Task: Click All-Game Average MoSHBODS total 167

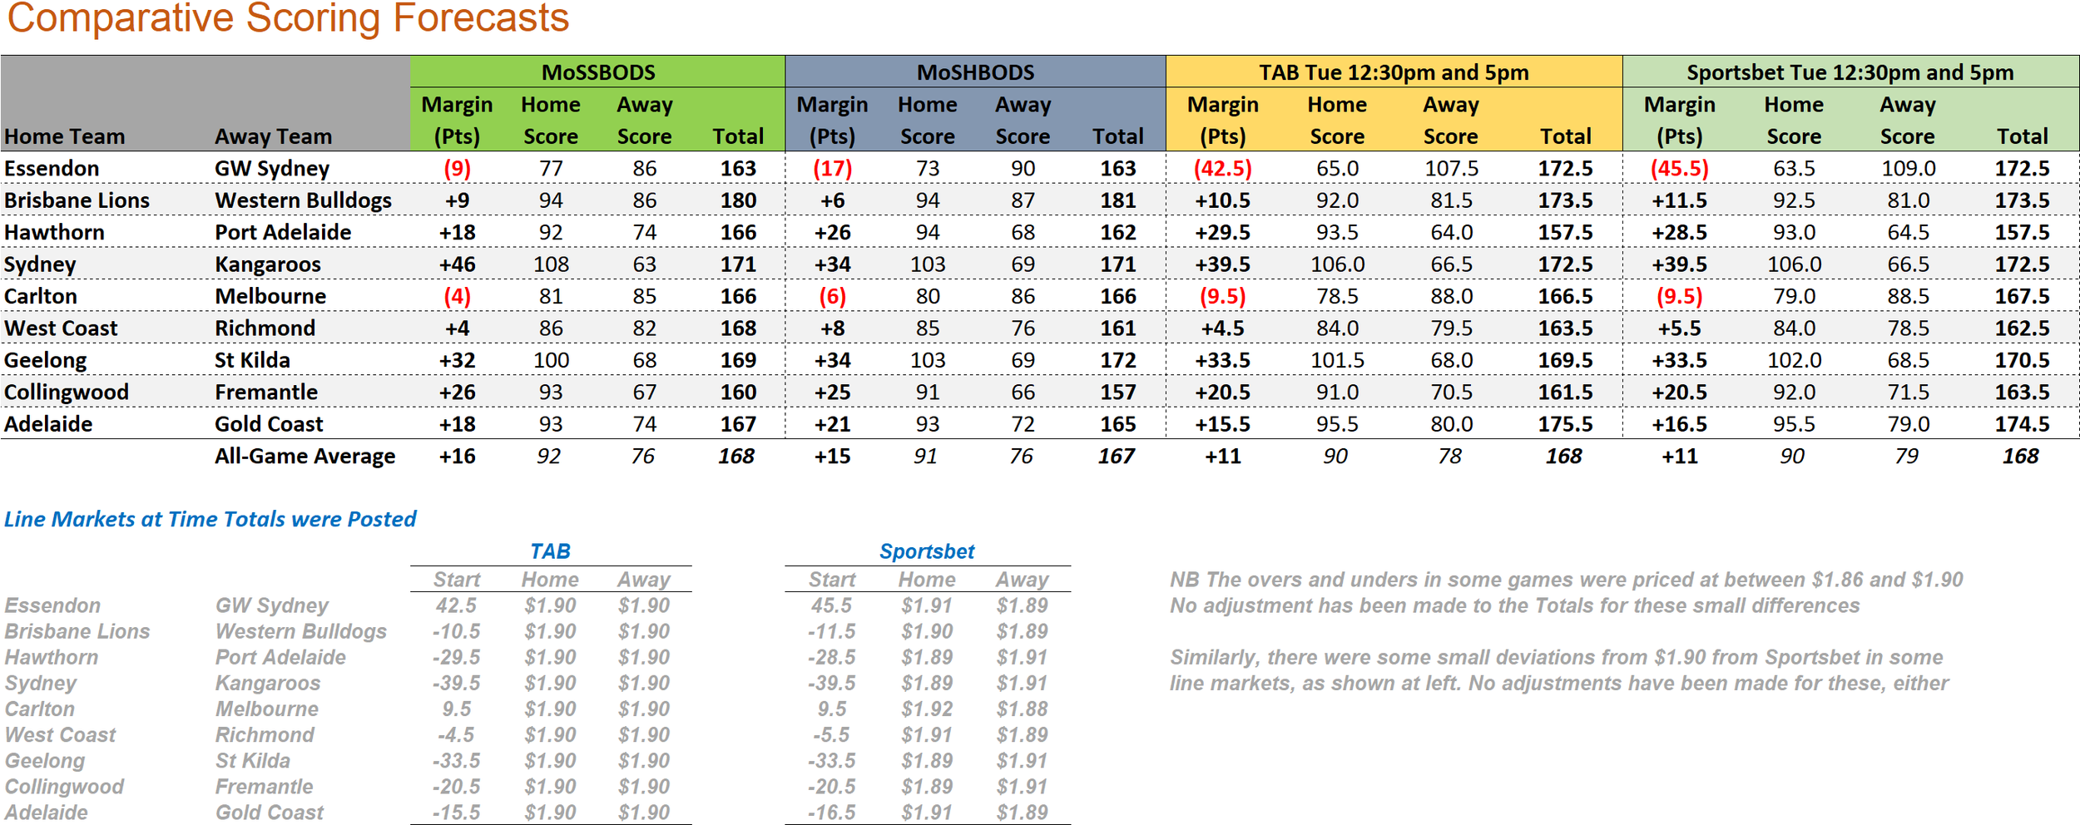Action: [x=1116, y=456]
